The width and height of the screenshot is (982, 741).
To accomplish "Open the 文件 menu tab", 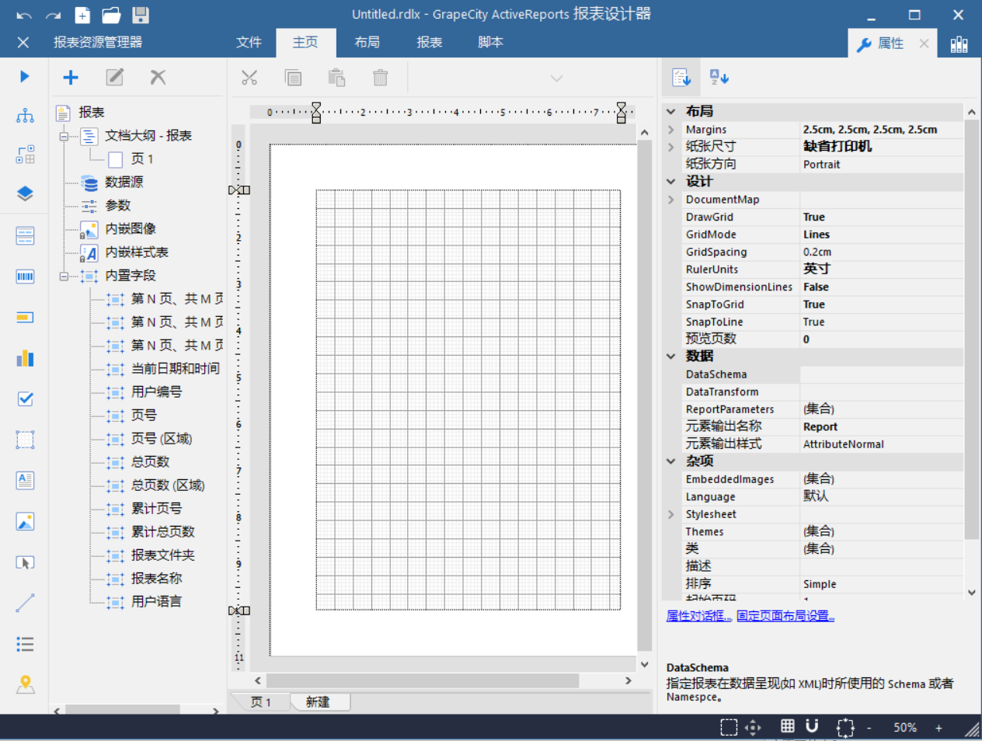I will [x=249, y=42].
